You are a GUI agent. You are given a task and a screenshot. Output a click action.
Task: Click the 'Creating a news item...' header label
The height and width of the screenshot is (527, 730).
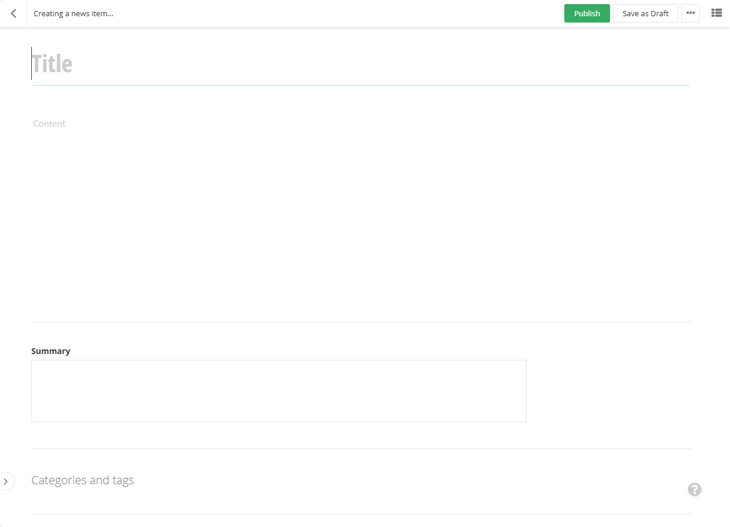click(x=73, y=13)
